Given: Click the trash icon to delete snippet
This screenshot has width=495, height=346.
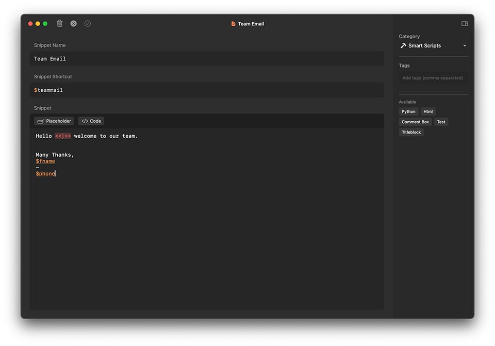Looking at the screenshot, I should click(x=59, y=23).
